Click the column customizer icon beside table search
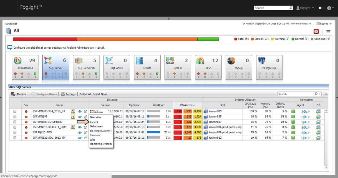 point(326,94)
